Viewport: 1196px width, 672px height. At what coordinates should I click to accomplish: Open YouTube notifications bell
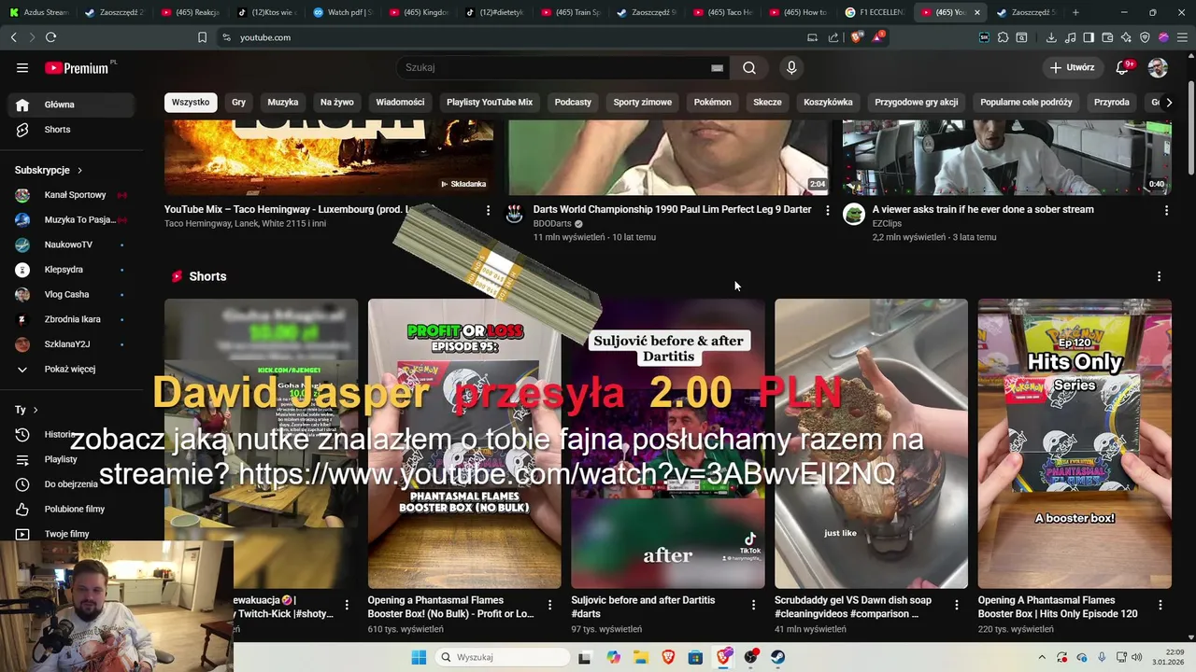pos(1123,67)
